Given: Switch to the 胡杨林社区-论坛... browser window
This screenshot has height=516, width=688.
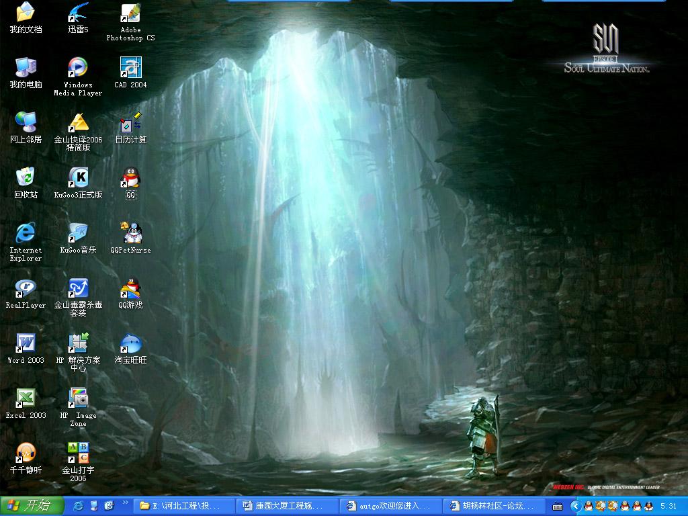Looking at the screenshot, I should [494, 506].
